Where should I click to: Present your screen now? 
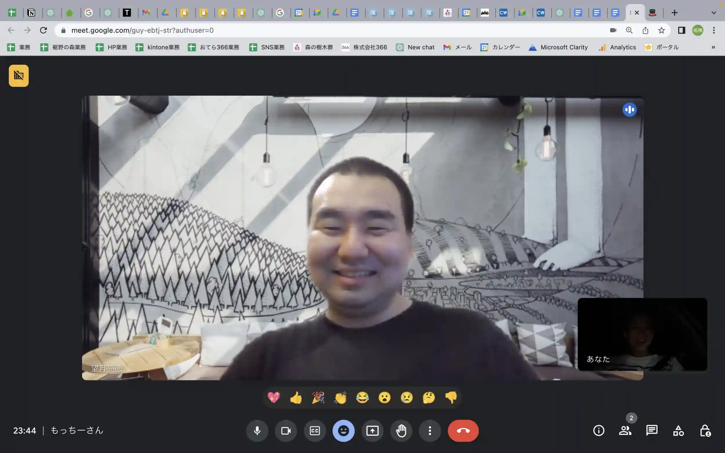372,430
